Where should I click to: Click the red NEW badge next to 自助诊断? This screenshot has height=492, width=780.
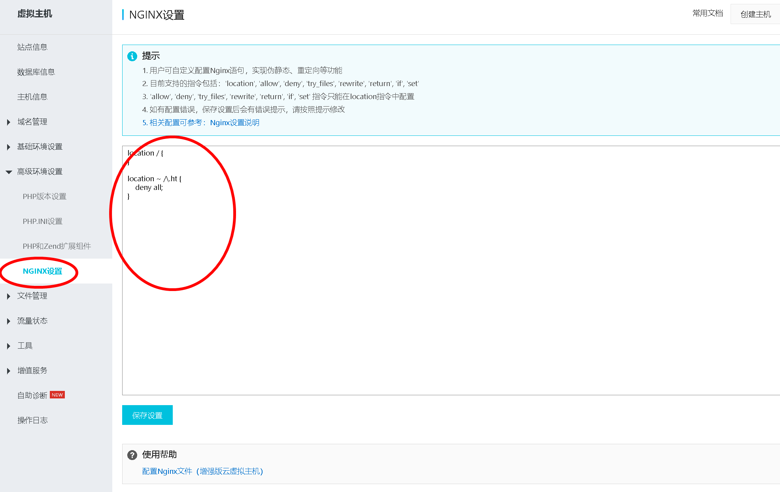57,395
